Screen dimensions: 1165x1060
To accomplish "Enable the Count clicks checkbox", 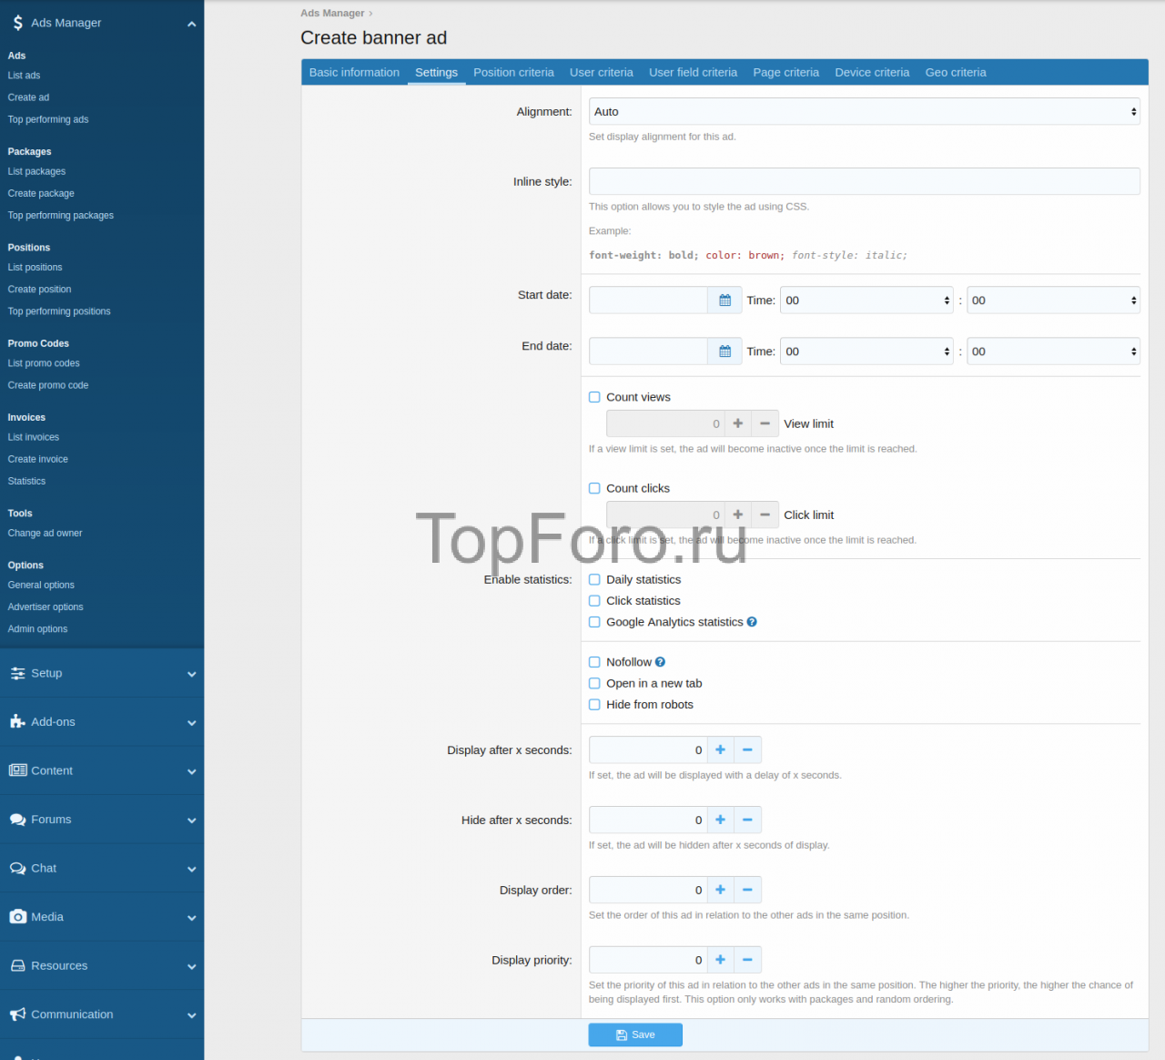I will pos(594,488).
